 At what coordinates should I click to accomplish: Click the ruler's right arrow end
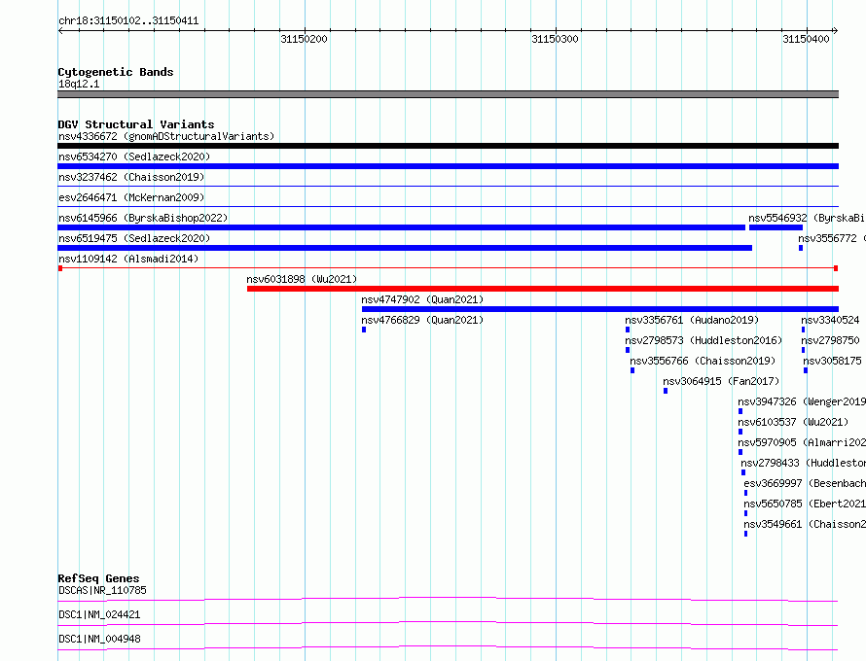[836, 31]
